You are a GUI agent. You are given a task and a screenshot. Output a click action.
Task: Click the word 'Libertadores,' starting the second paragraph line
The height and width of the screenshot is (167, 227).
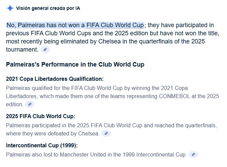pos(22,96)
